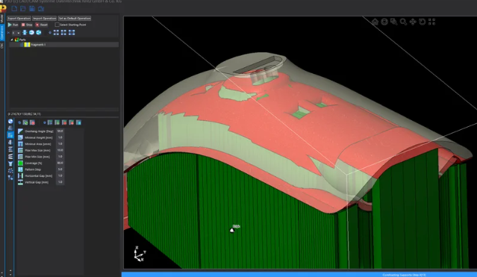477x277 pixels.
Task: Click the fourth folder icon in top toolbar
Action: point(41,8)
